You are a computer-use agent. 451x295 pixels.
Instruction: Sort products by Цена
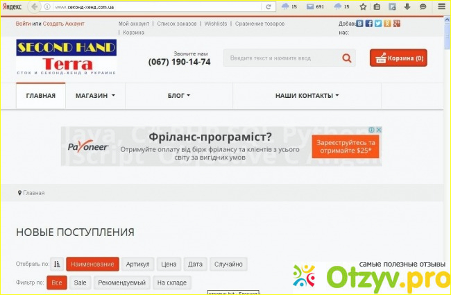169,264
